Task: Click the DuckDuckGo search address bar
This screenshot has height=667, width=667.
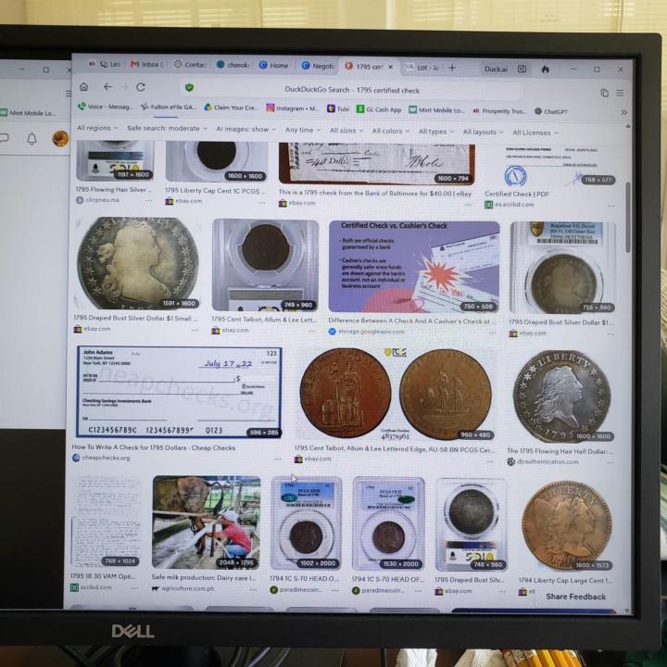Action: [x=352, y=90]
